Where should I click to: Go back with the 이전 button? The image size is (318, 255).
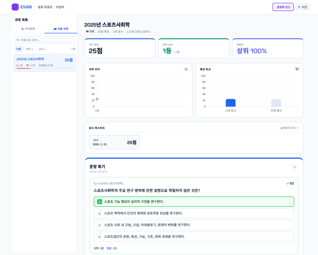pos(302,7)
